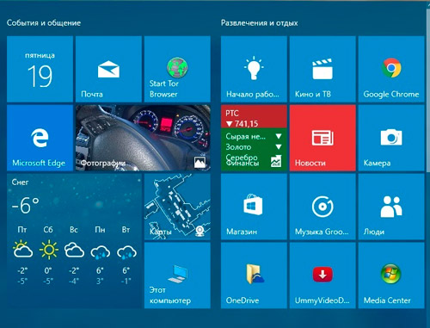This screenshot has width=430, height=328.
Task: Open the Фотографии photo tile
Action: point(143,138)
